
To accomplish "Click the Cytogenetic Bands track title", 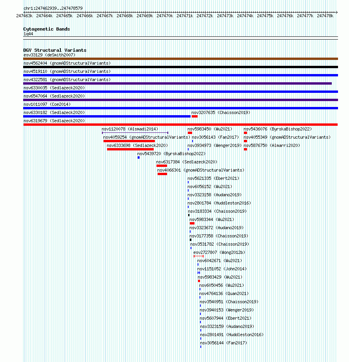I will pyautogui.click(x=46, y=29).
